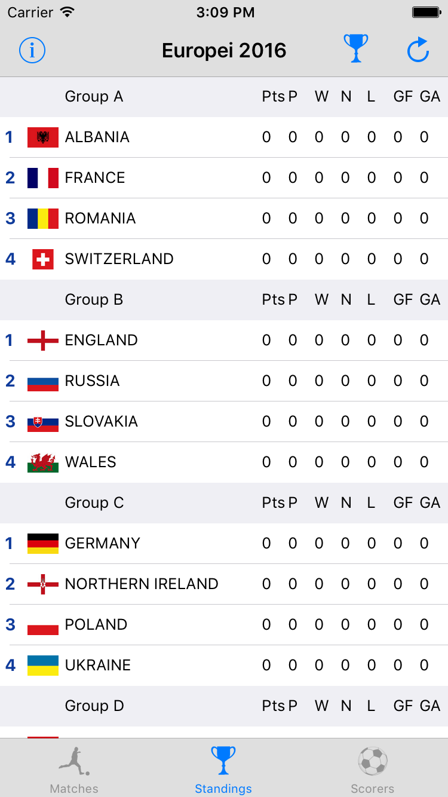The image size is (448, 797).
Task: Select the POLAND team row
Action: [224, 625]
